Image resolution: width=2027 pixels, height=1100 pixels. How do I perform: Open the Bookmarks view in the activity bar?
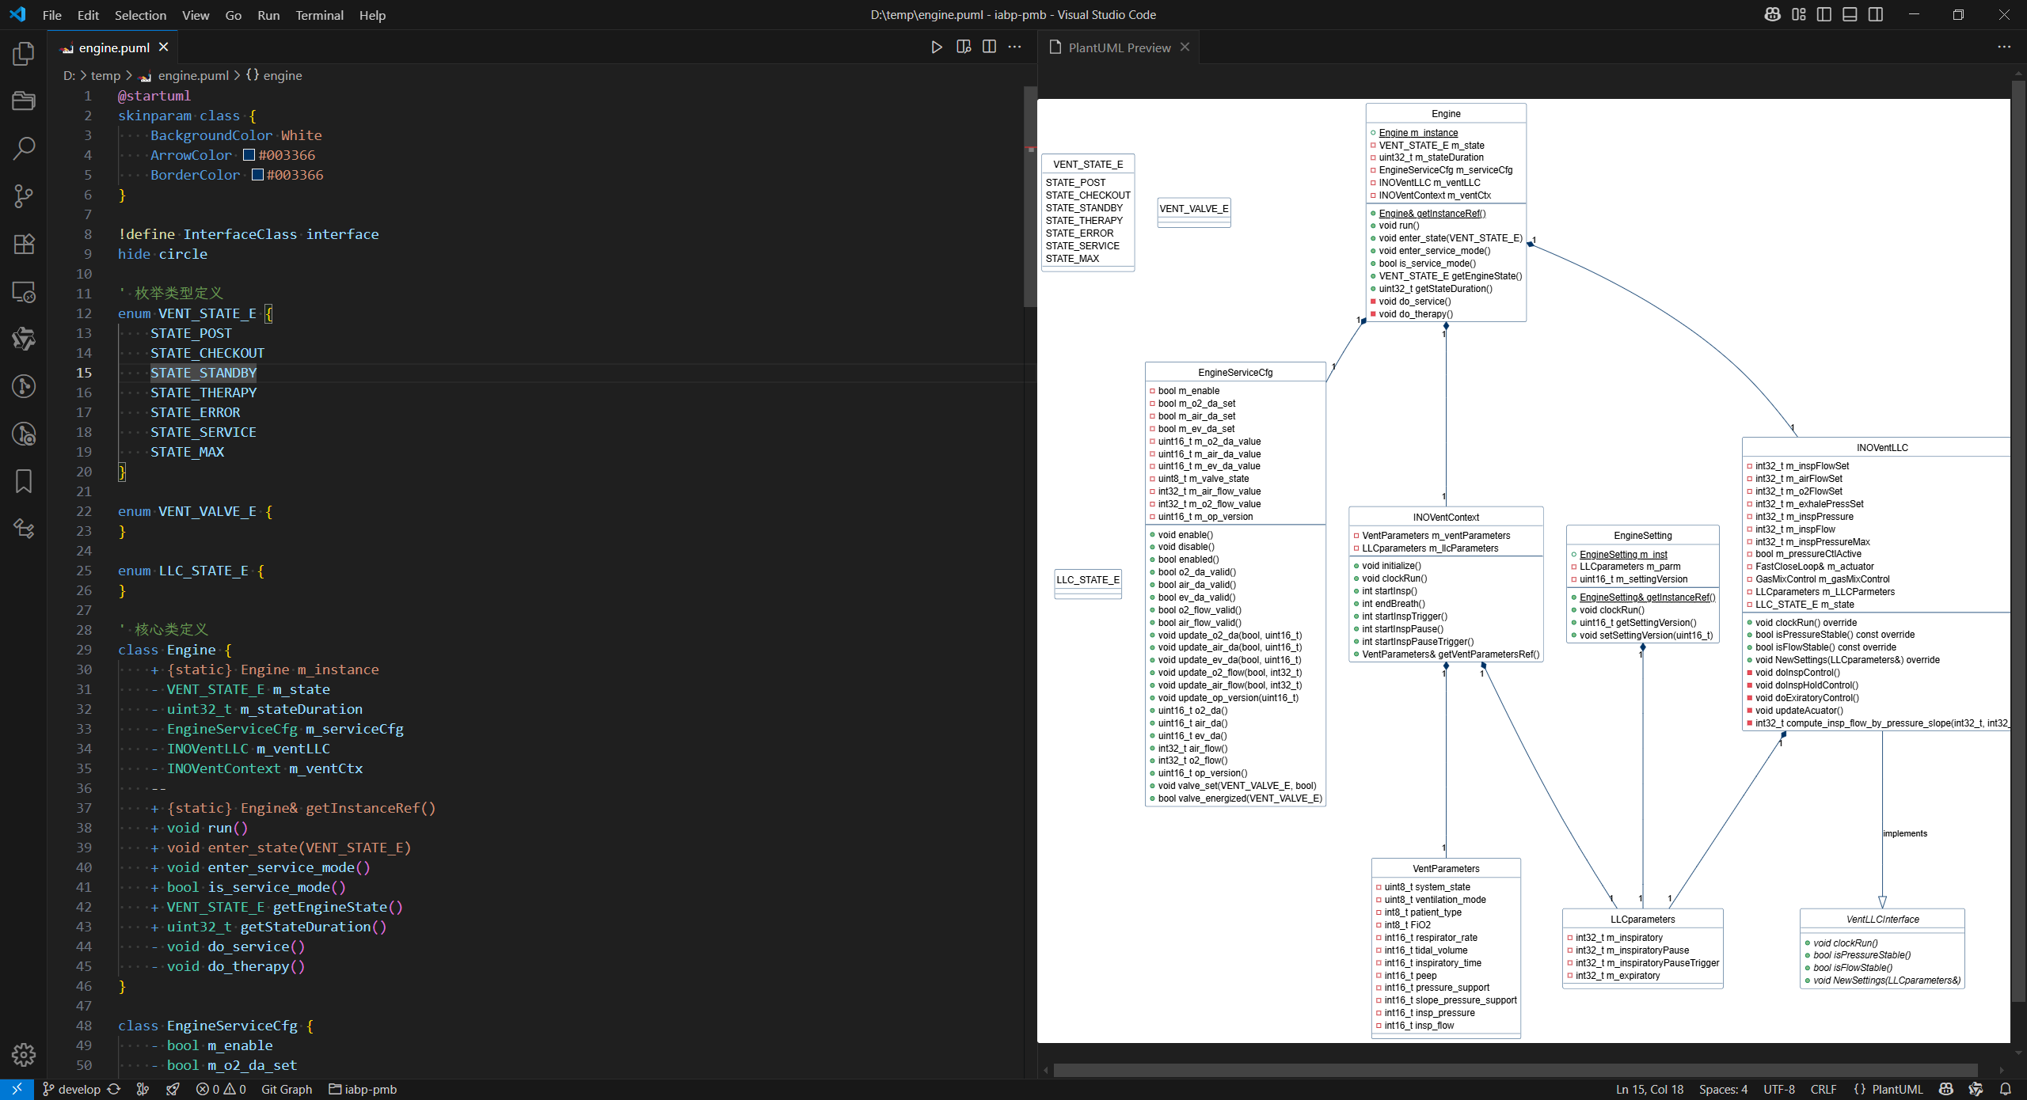pyautogui.click(x=24, y=481)
